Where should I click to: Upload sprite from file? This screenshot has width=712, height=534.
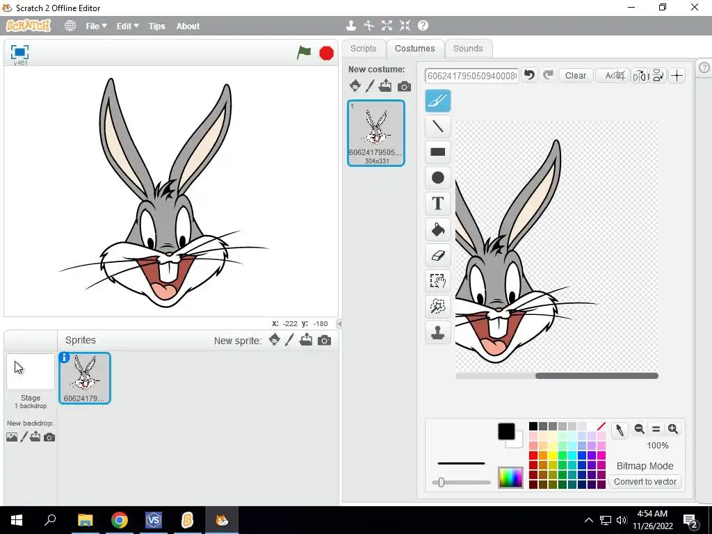[x=306, y=339]
